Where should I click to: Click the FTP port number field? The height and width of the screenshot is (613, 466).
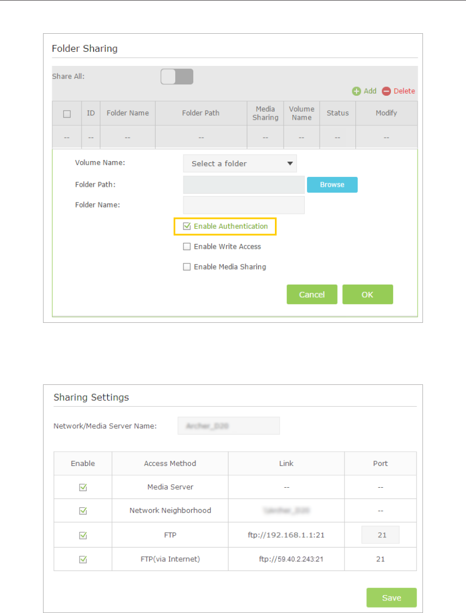pyautogui.click(x=381, y=535)
